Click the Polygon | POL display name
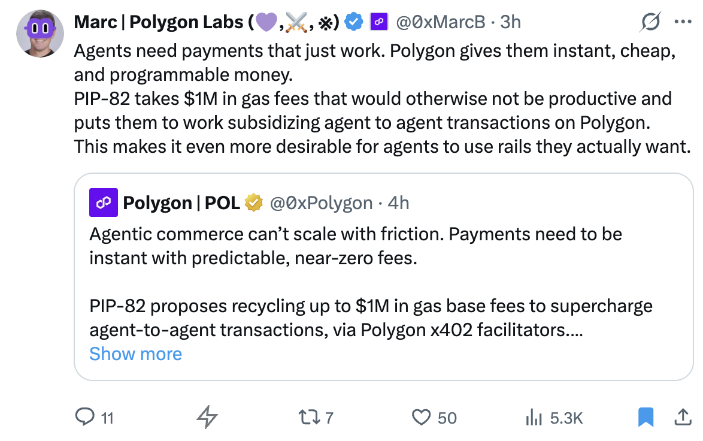The width and height of the screenshot is (703, 441). point(181,203)
